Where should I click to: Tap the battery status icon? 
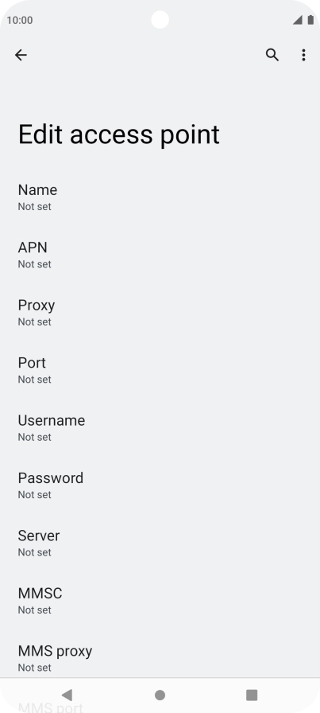pos(310,20)
